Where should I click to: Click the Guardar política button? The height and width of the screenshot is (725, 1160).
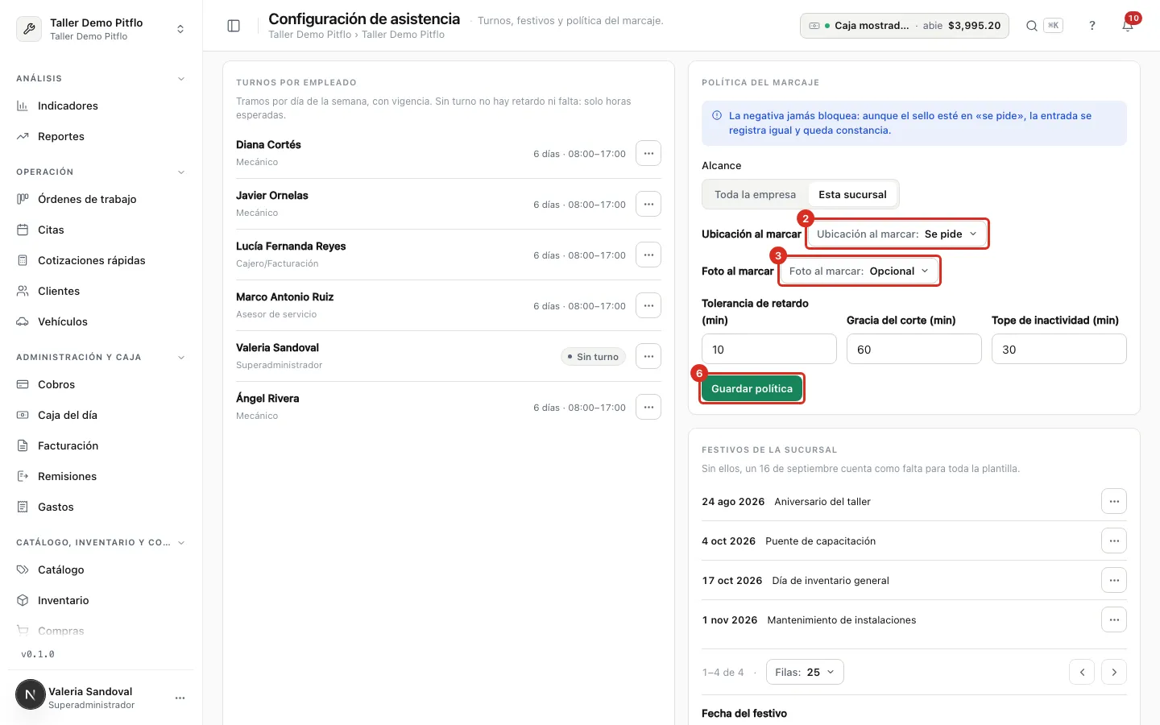point(752,388)
